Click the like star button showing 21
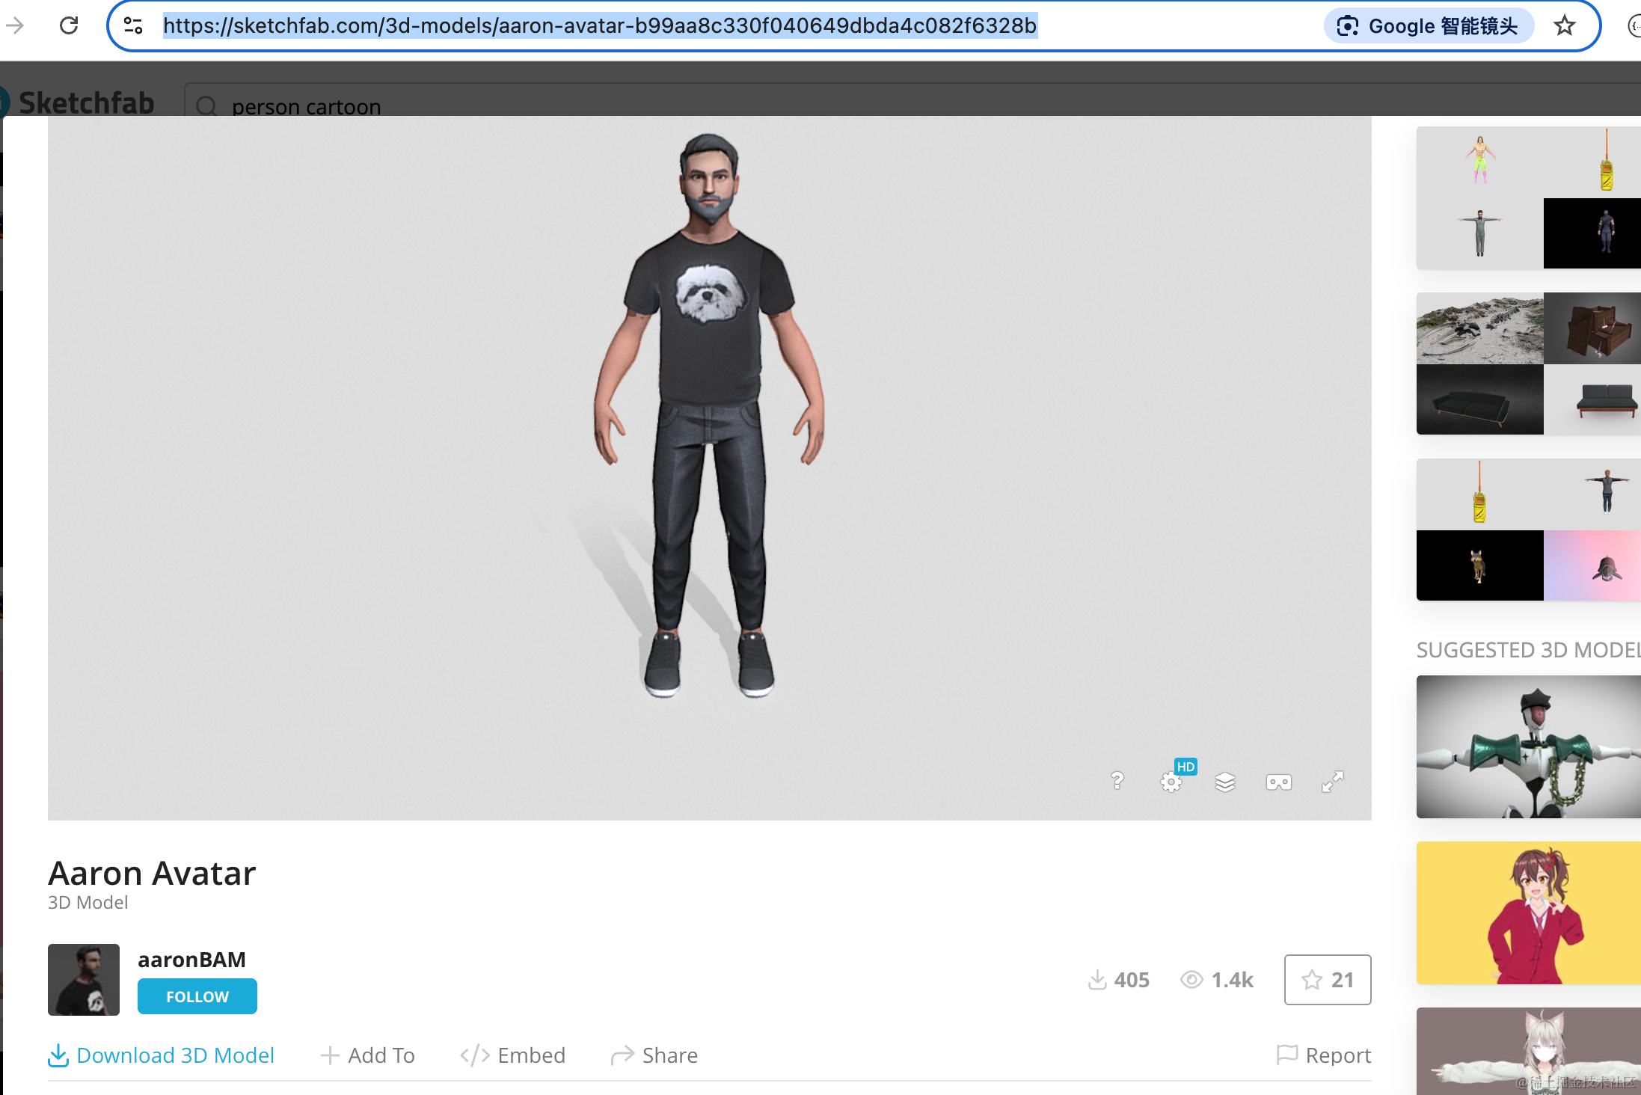 tap(1328, 979)
